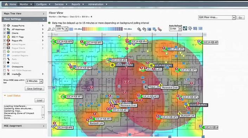Click the Rogue device X marker on map
This screenshot has height=138, width=248.
tap(146, 87)
